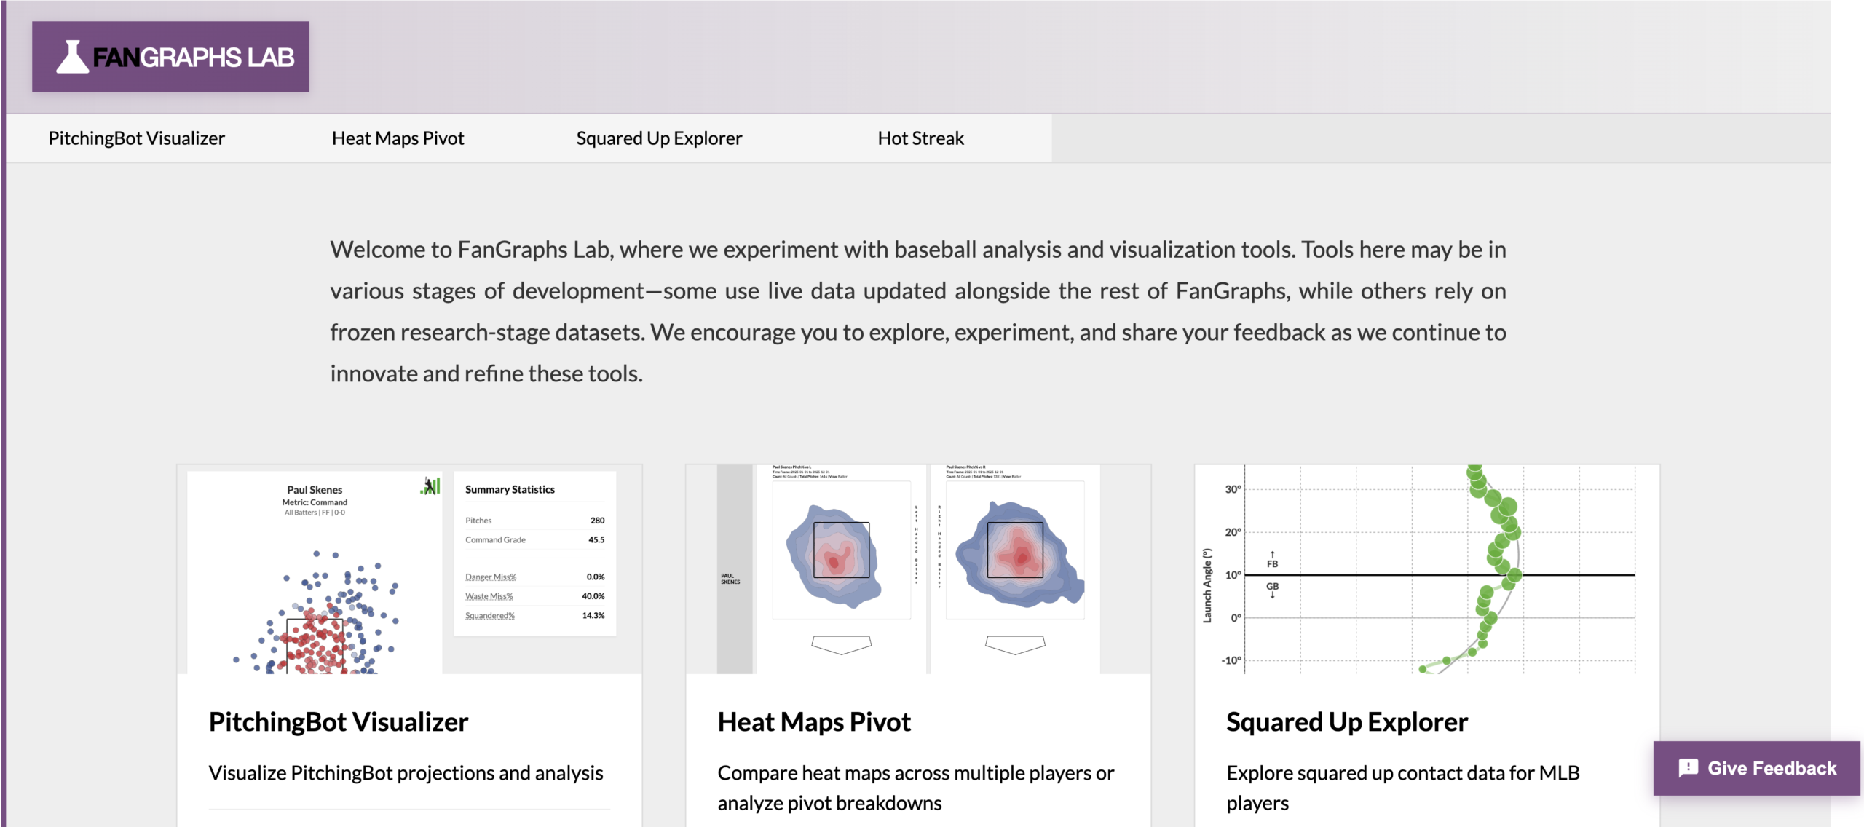1864x827 pixels.
Task: Go to the Hot Streak tab
Action: 920,138
